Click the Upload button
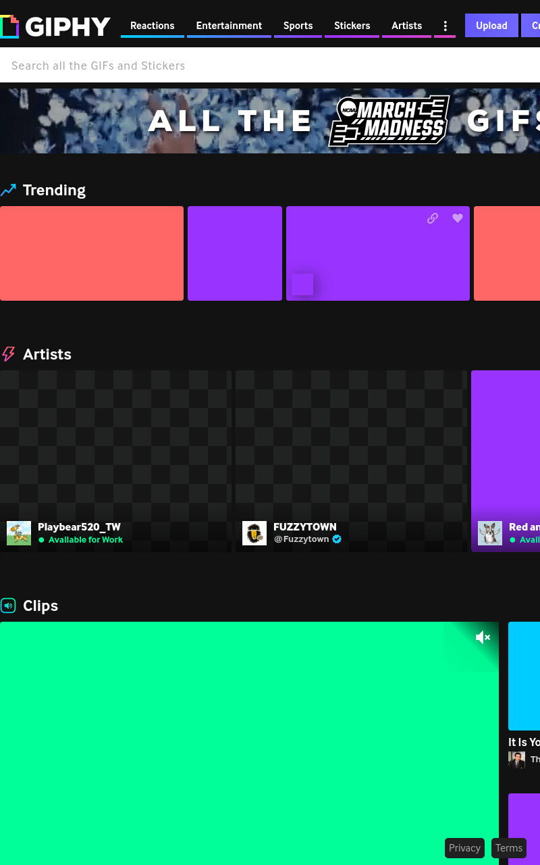Image resolution: width=540 pixels, height=865 pixels. 491,26
